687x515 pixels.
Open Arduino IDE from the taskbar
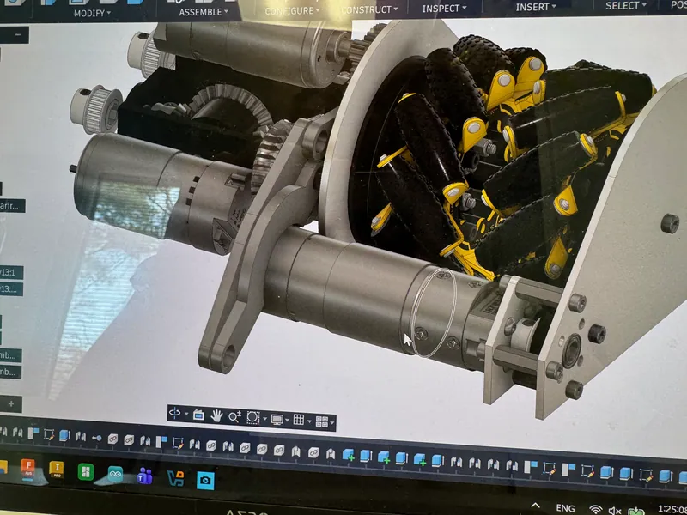115,475
